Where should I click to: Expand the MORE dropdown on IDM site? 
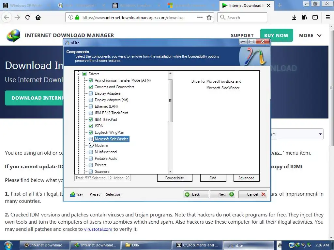point(310,35)
